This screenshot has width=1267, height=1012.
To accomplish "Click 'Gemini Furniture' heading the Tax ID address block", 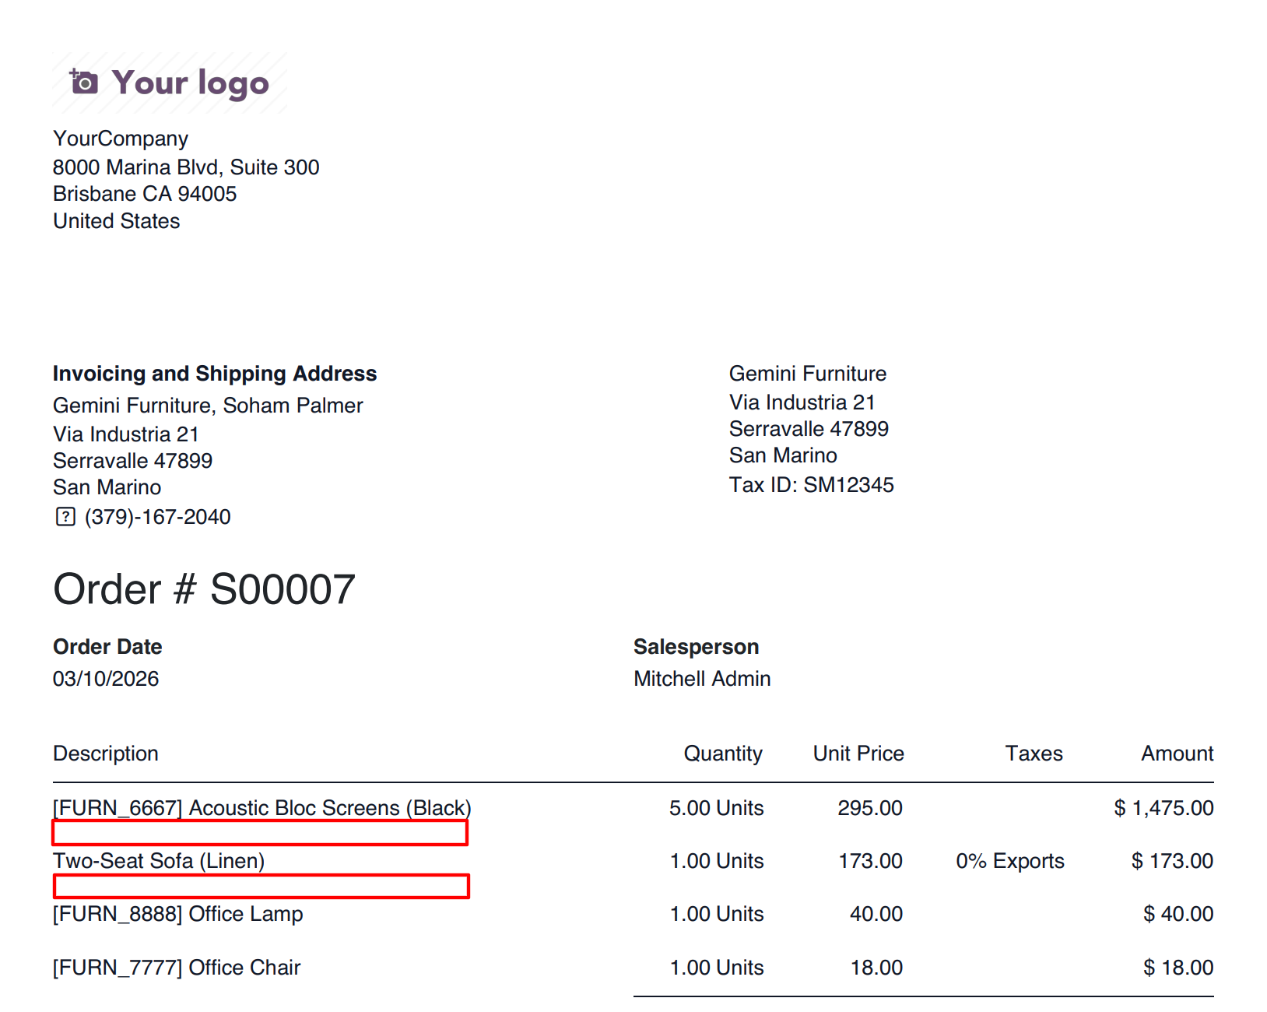I will click(x=808, y=374).
